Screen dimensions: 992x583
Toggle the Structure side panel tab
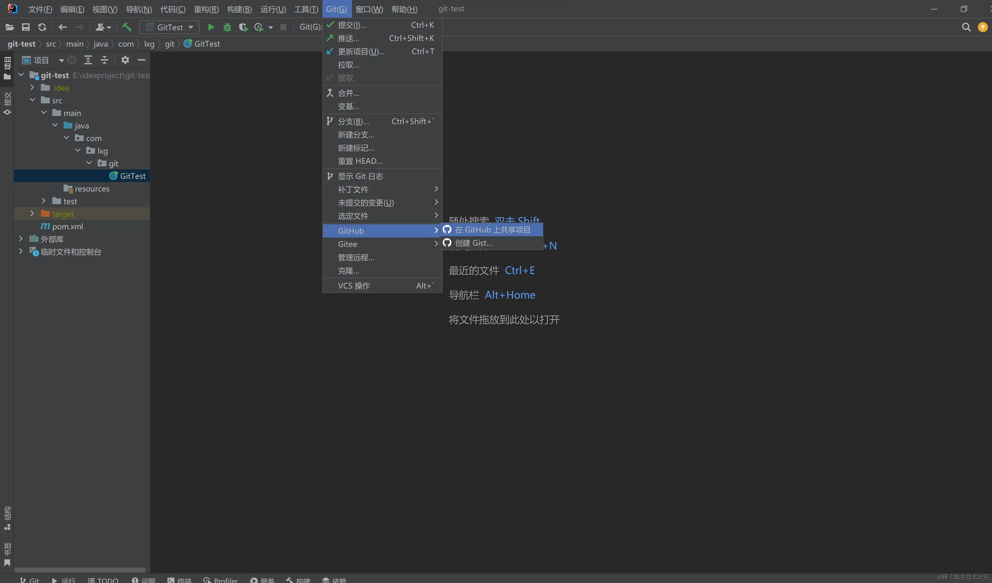point(7,517)
